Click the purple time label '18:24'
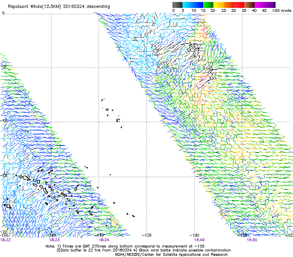 [104, 240]
